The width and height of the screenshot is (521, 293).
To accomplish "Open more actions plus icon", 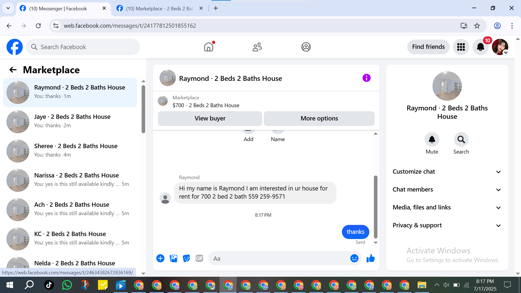I will pos(160,259).
